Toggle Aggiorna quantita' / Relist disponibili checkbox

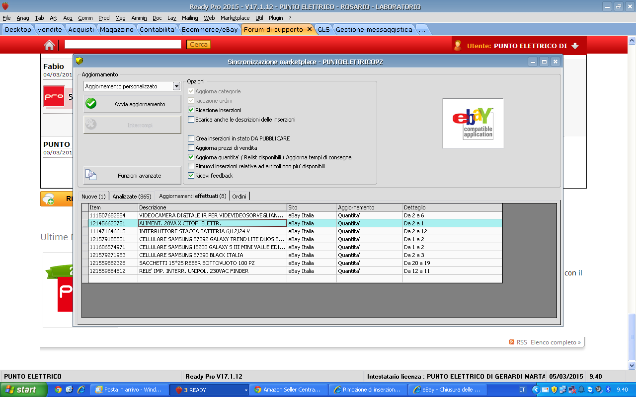click(191, 157)
